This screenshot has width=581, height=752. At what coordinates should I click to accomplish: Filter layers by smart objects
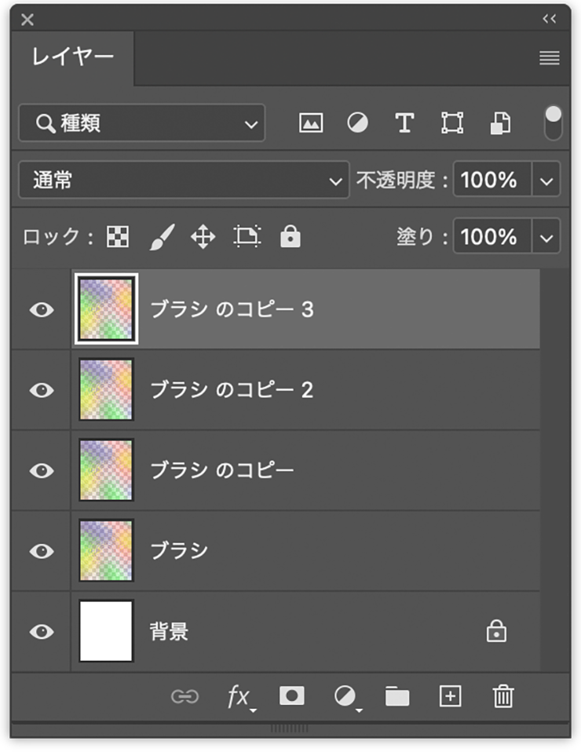499,123
